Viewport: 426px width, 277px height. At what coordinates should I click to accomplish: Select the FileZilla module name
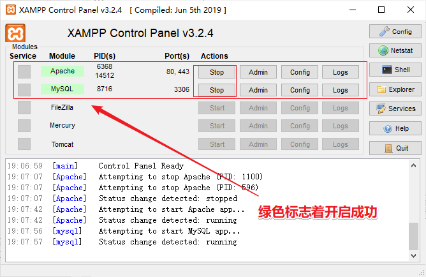(x=62, y=107)
